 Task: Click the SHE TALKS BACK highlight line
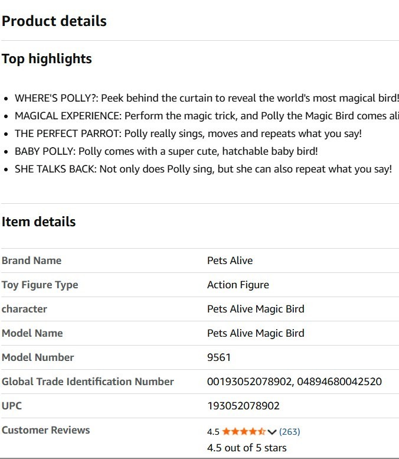click(x=203, y=169)
